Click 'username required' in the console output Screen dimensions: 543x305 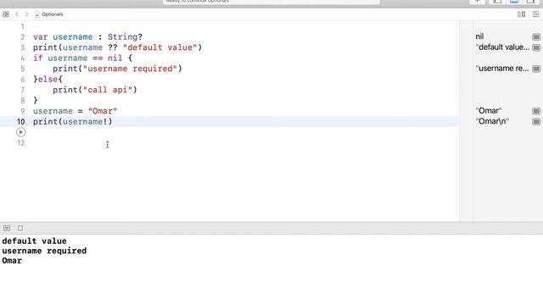[x=44, y=251]
